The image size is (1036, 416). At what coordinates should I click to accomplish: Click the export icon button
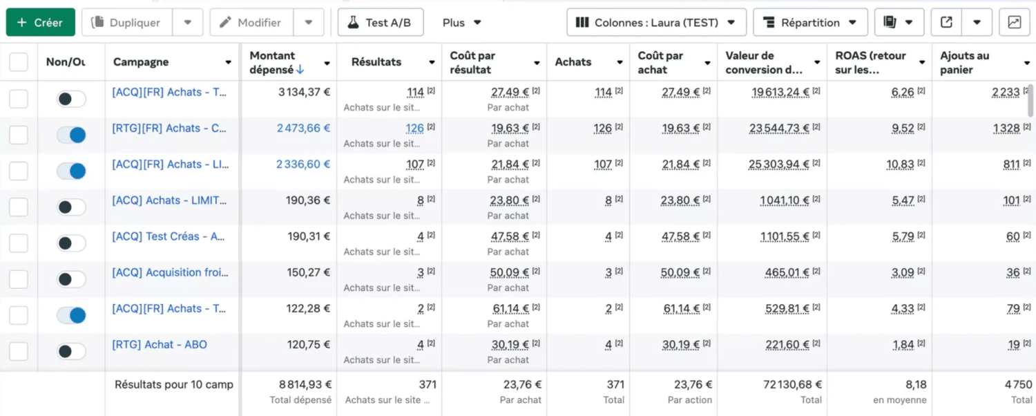click(947, 23)
